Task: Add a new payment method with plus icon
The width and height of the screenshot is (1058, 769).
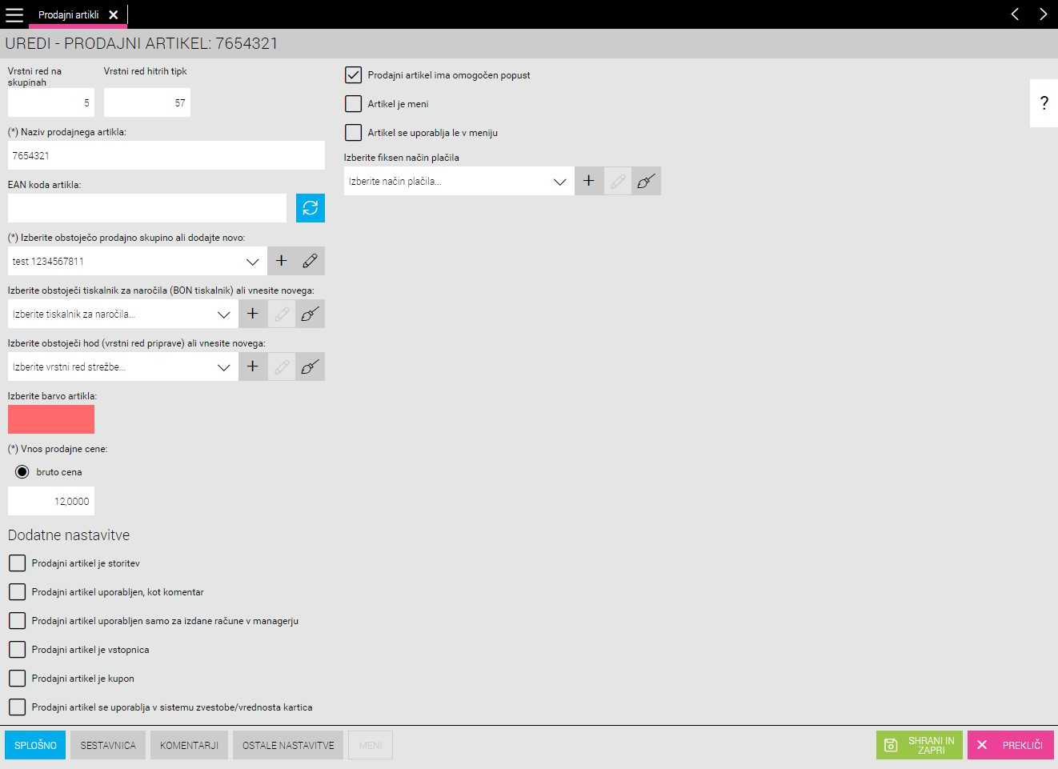Action: coord(589,181)
